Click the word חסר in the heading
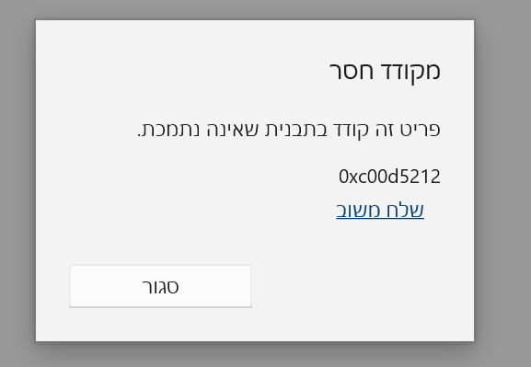This screenshot has width=531, height=367. coord(351,71)
